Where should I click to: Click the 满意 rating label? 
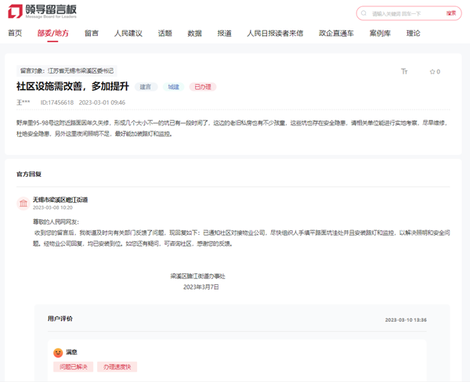point(71,352)
